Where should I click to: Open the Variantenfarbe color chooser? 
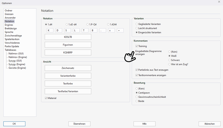click(x=68, y=76)
